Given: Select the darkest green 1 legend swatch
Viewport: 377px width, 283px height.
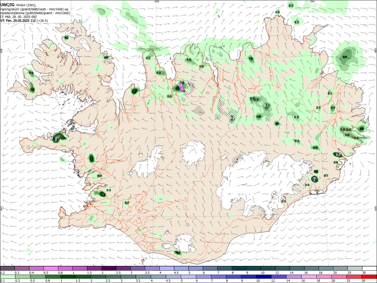Looking at the screenshot, I should click(68, 277).
